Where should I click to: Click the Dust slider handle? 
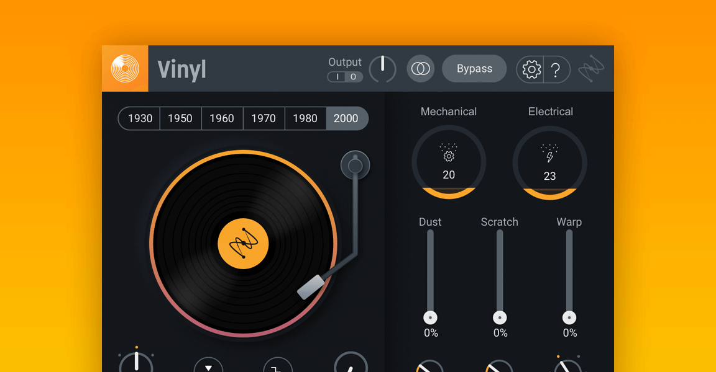point(430,317)
